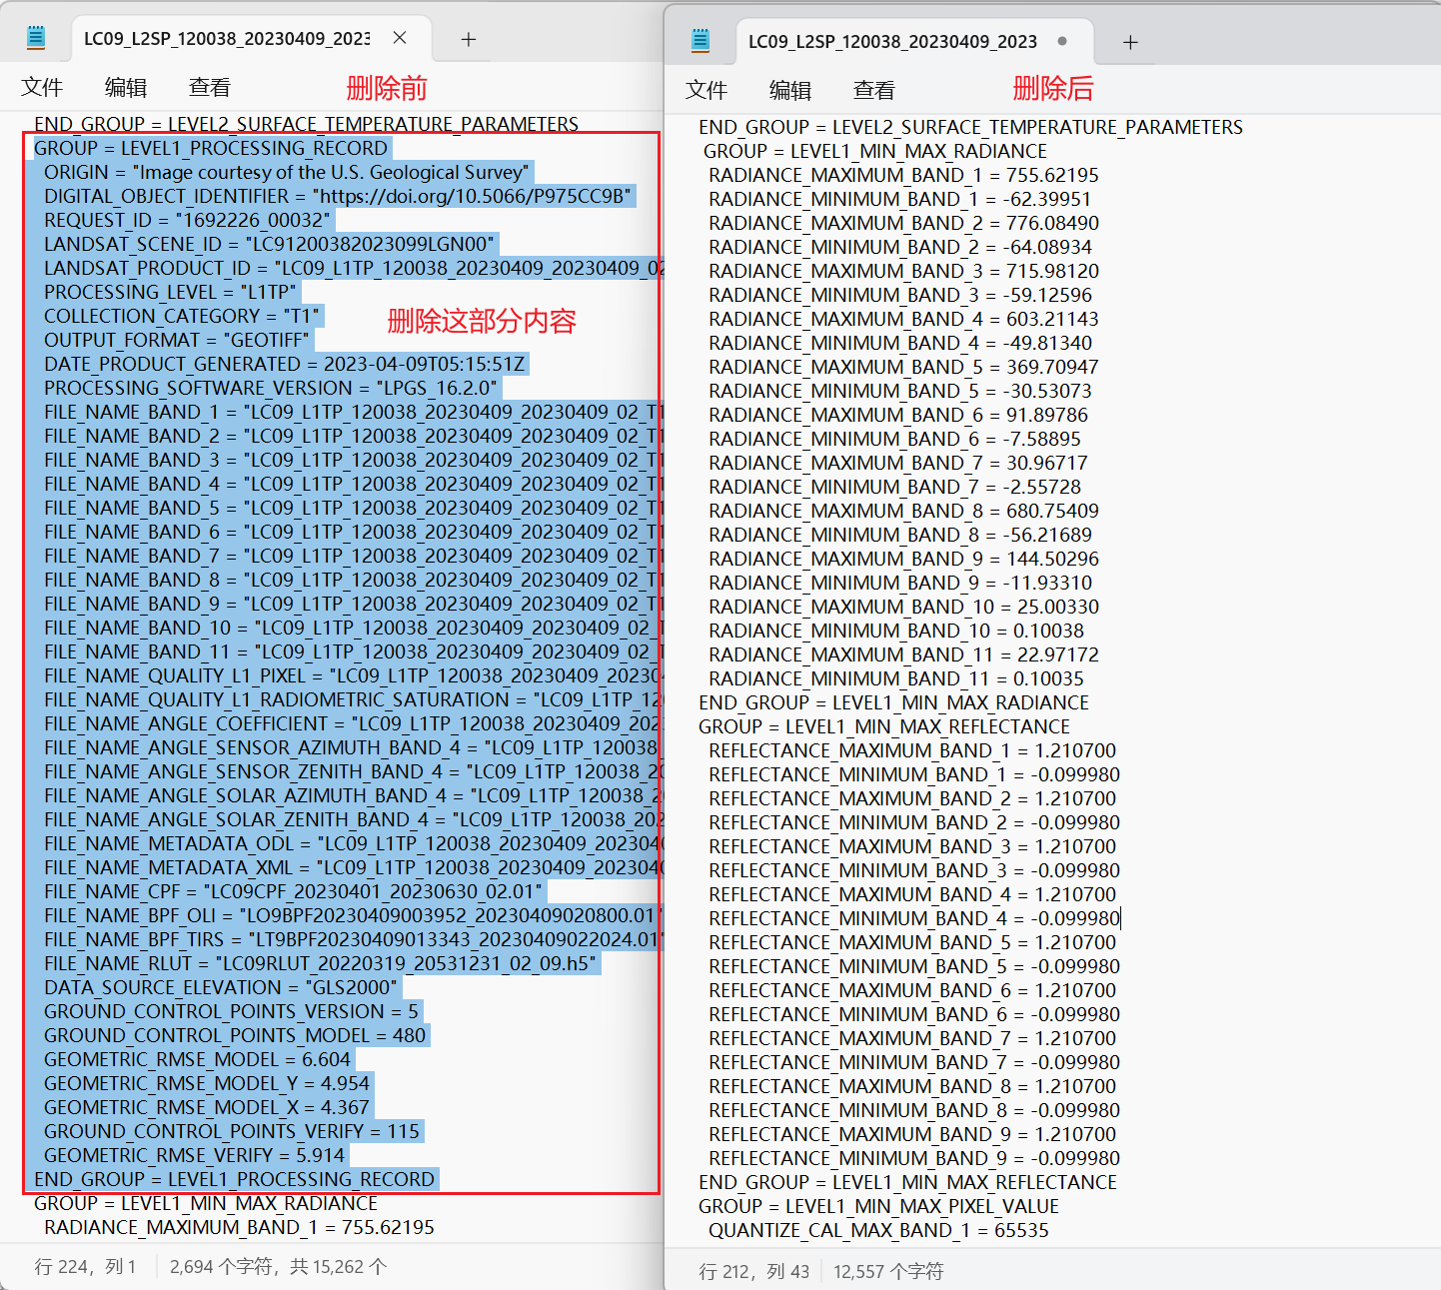The image size is (1441, 1290).
Task: Click GROUP = LEVEL1_MIN_MAX_RADIANCE in the right window
Action: click(875, 151)
